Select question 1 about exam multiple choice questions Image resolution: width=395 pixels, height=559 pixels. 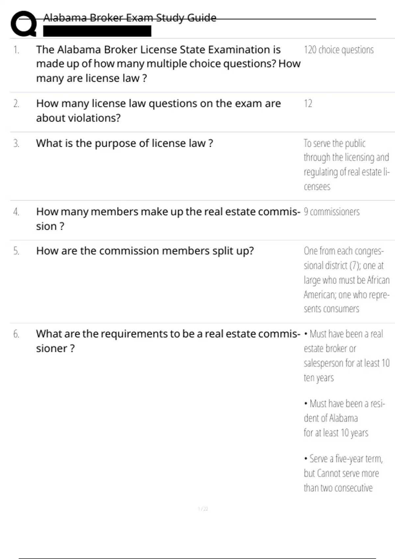click(168, 64)
